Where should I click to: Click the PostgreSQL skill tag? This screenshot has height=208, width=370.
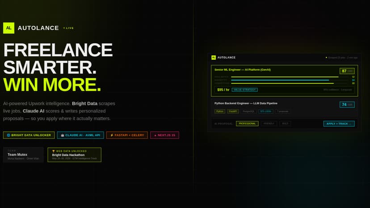pyautogui.click(x=248, y=111)
